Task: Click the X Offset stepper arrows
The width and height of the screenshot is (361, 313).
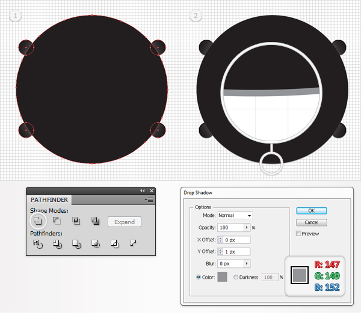Action: pos(220,240)
